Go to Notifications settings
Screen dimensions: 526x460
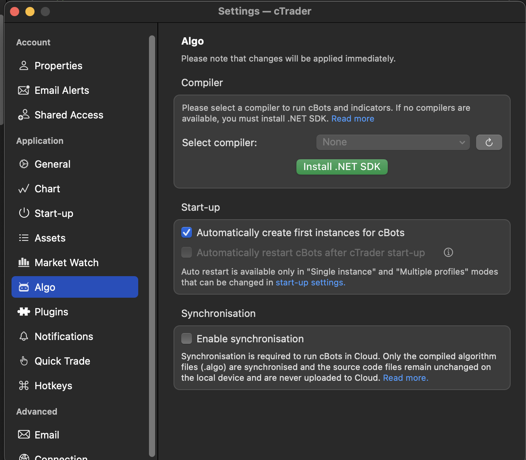(75, 337)
